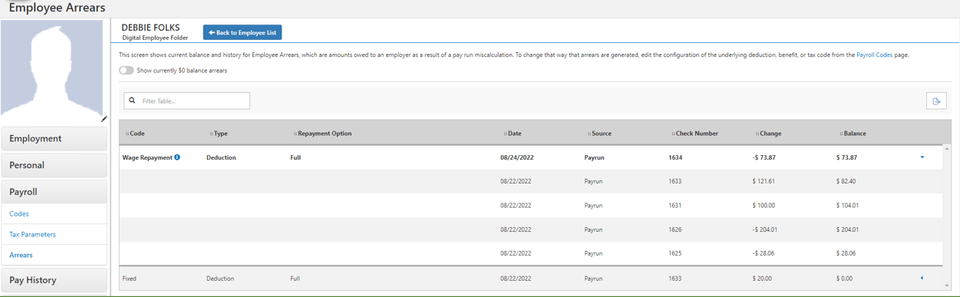
Task: Click the Date column sort handle
Action: 505,134
